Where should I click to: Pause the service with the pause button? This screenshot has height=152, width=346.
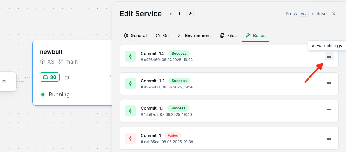pos(180,14)
